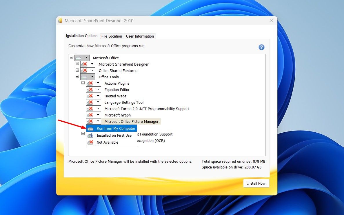Expand the Office Shared Features node
This screenshot has height=215, width=344.
pos(77,70)
